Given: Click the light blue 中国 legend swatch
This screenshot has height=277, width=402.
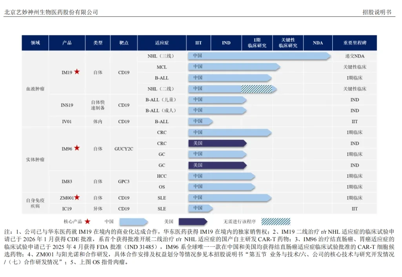Looking at the screenshot, I should click(x=134, y=221).
